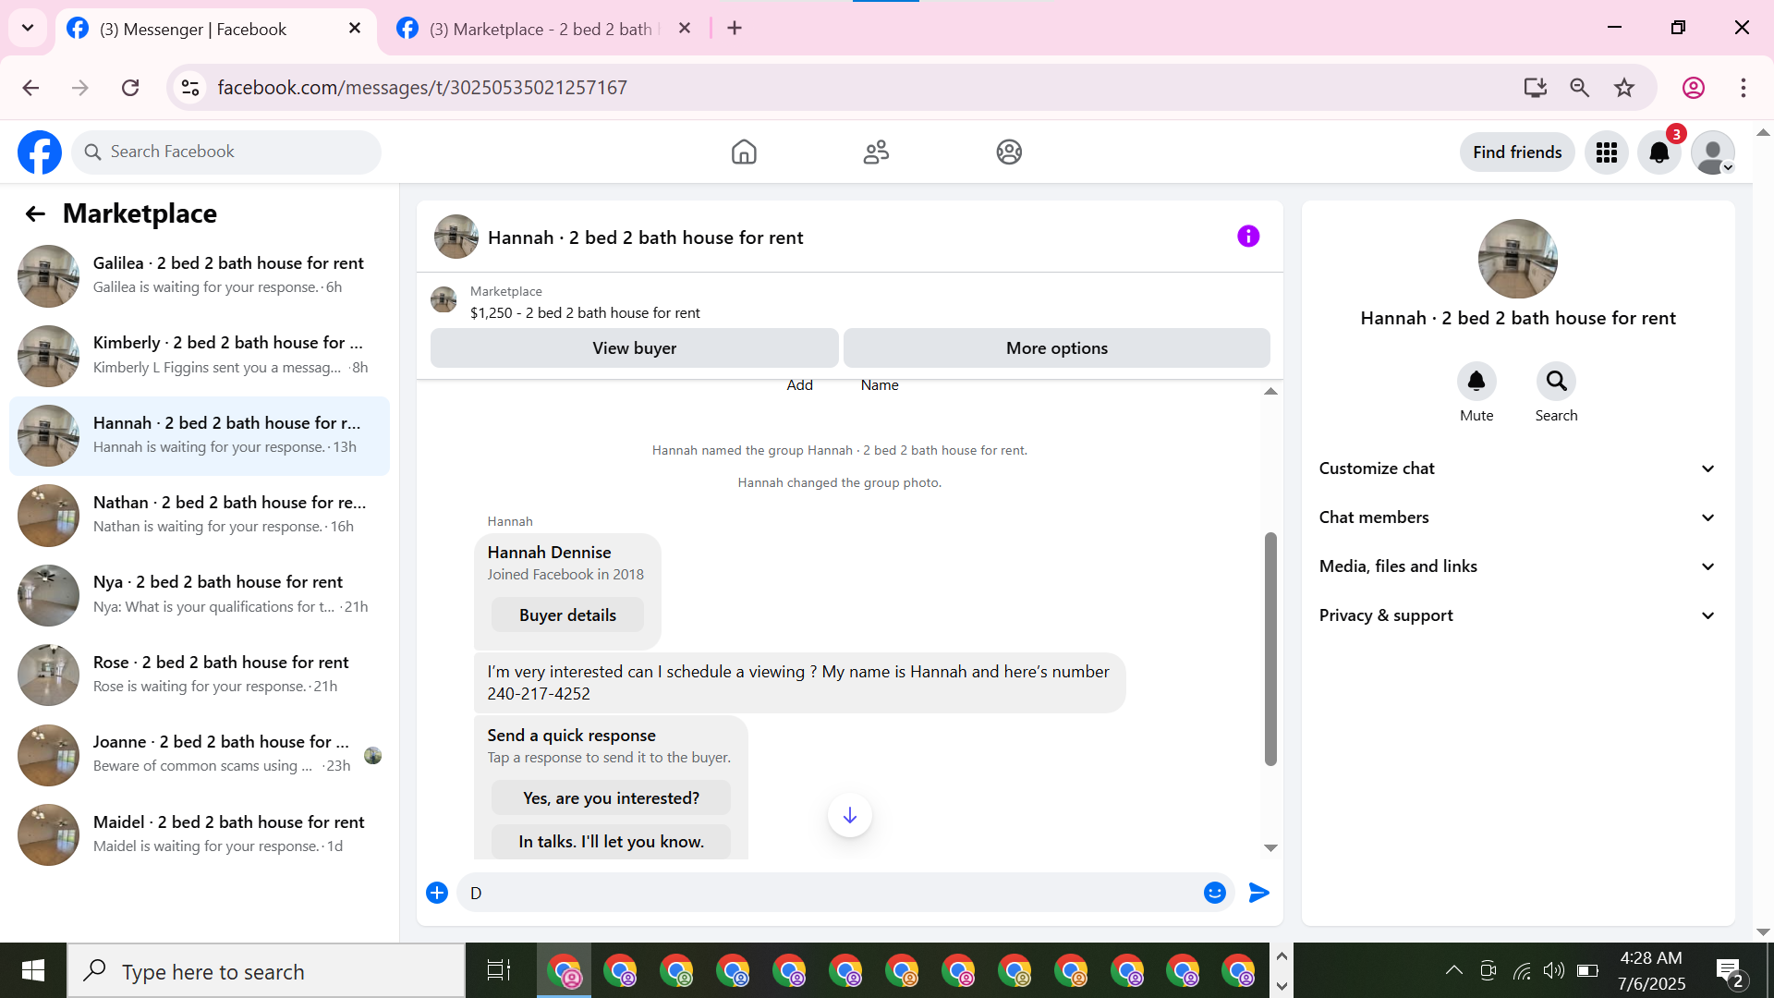Open Galilea's conversation
The image size is (1774, 998).
click(x=200, y=275)
